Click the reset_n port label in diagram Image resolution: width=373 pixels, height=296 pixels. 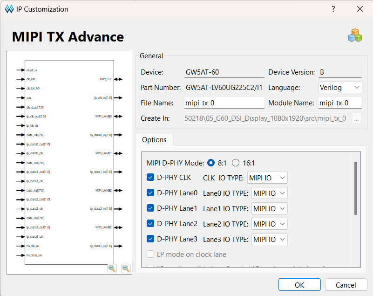tap(32, 70)
